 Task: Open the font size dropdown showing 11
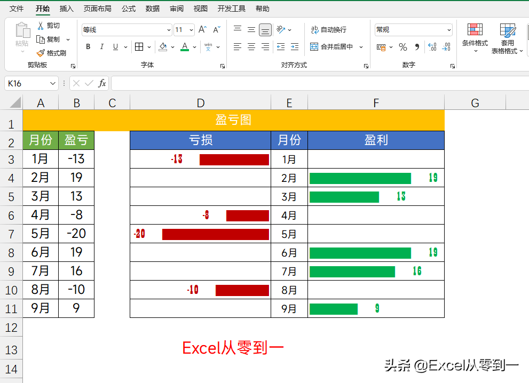coord(191,30)
